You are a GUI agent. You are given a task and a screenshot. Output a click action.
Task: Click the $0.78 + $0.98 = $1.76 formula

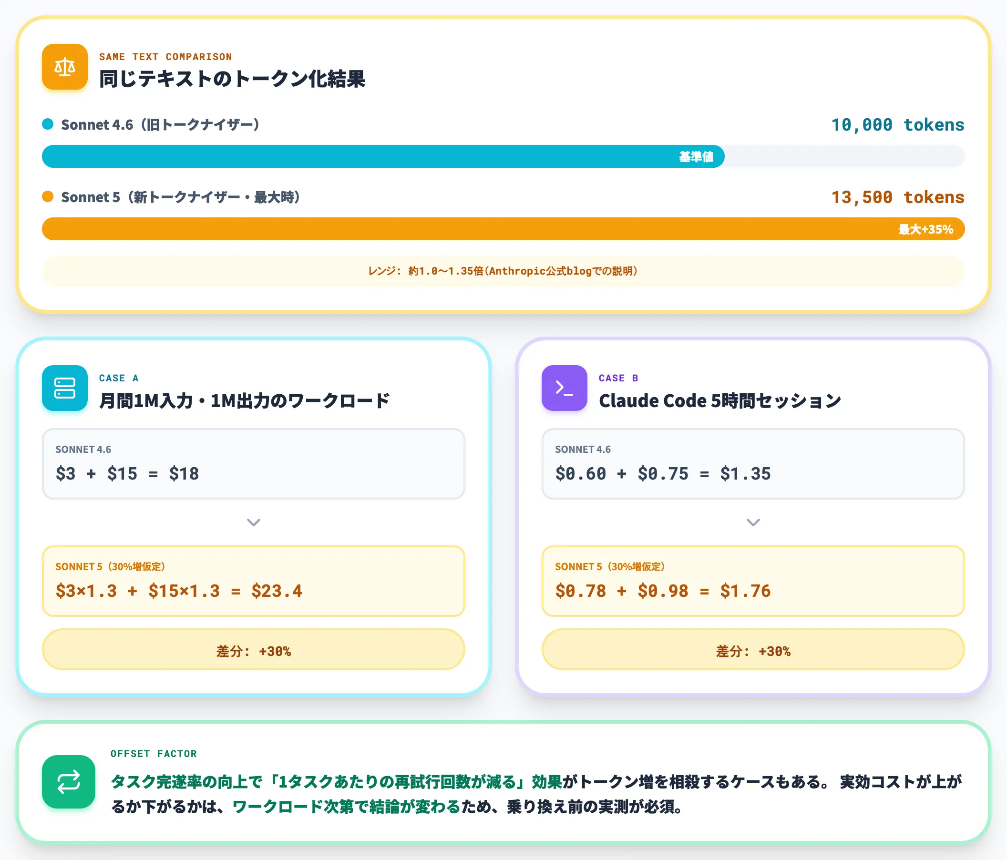click(x=663, y=591)
